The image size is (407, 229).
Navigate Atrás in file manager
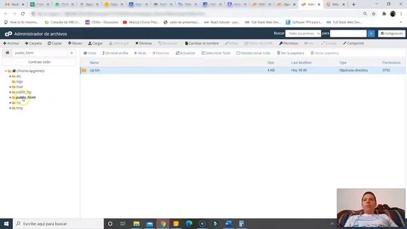[x=140, y=53]
